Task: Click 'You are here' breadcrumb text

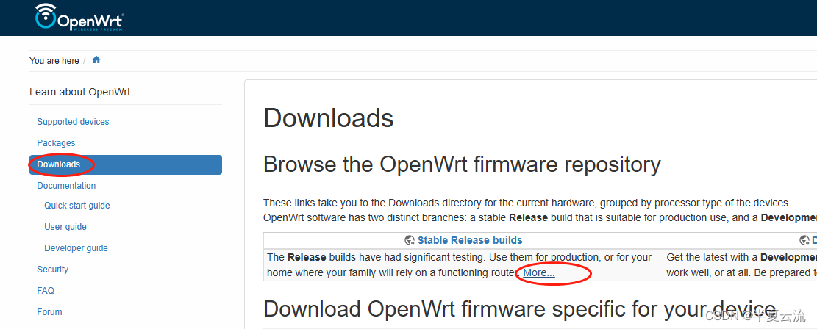Action: click(x=54, y=61)
